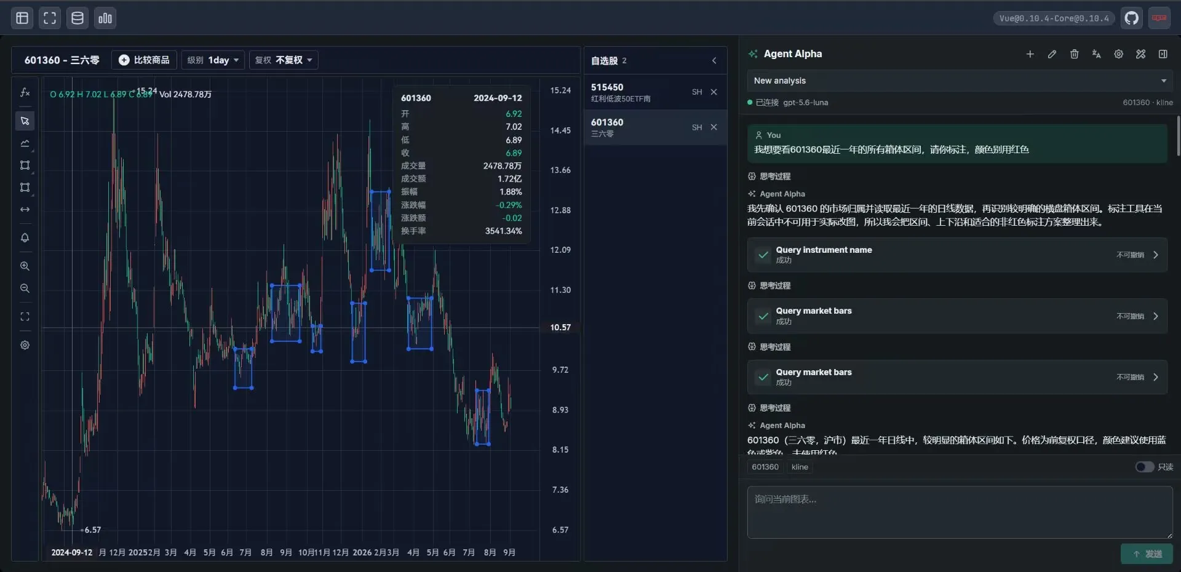Select the upper rectangle shape tool

point(25,165)
